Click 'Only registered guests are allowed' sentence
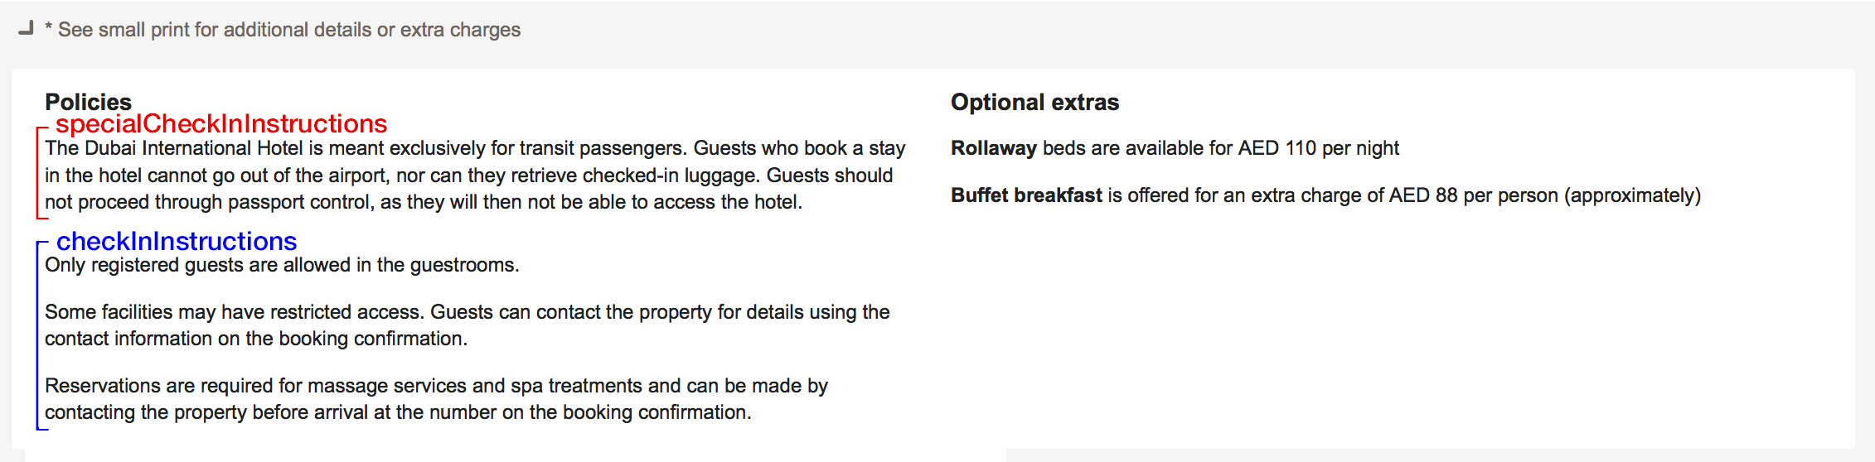The width and height of the screenshot is (1875, 462). [282, 265]
